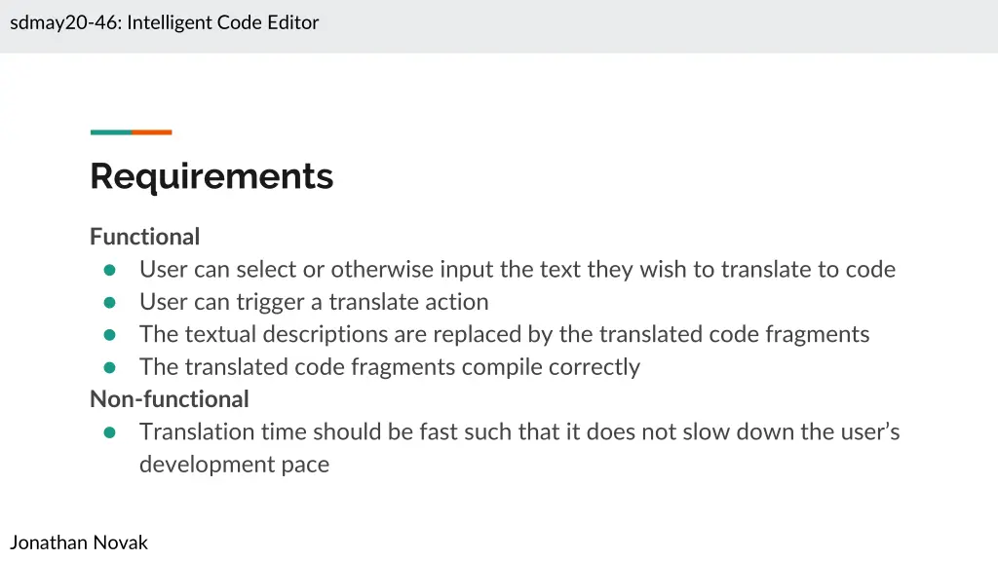
Task: Select the line starting "User can select or otherwise"
Action: [x=517, y=270]
